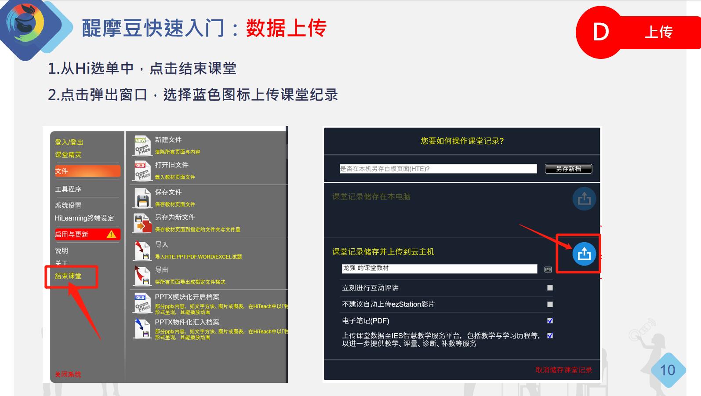Viewport: 701px width, 396px height.
Task: Click the Save File (保存文件) floppy icon
Action: [x=142, y=198]
